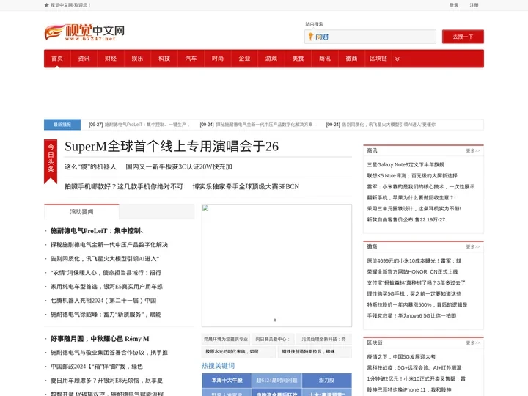Screen dimensions: 528x396
Task: Click 更多>> in the 区块链 panel
Action: tap(473, 342)
